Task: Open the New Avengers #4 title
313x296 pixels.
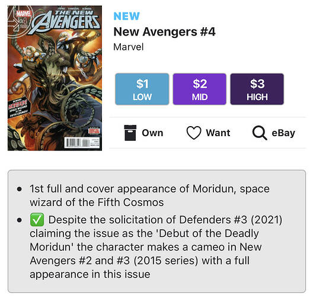Action: [x=164, y=32]
